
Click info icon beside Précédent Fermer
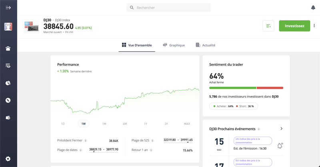click(86, 141)
